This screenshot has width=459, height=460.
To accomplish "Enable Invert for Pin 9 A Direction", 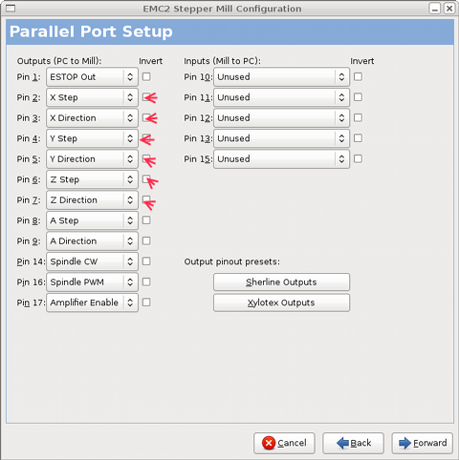I will (146, 240).
